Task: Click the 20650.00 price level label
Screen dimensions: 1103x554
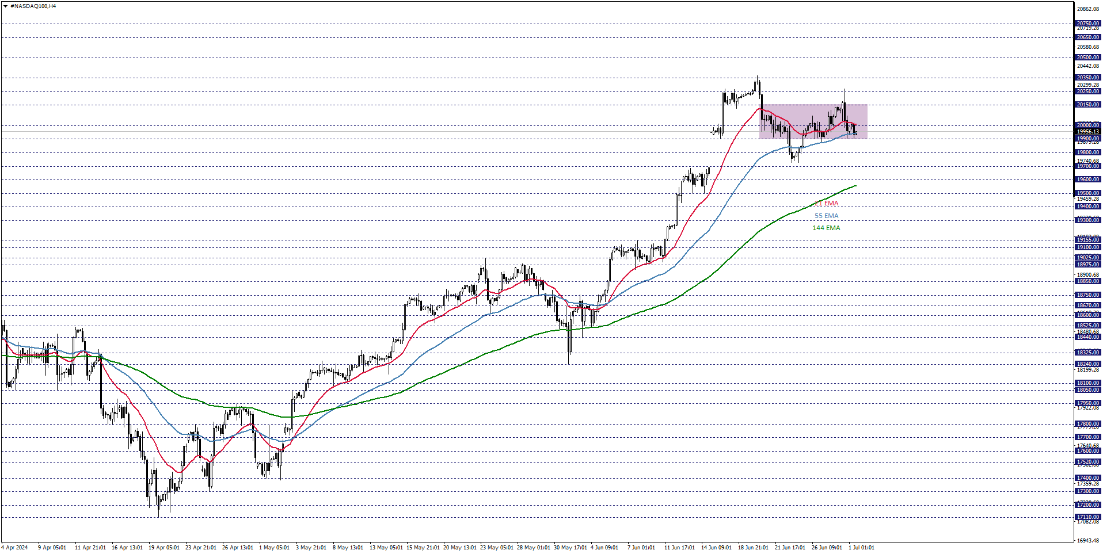Action: 1088,37
